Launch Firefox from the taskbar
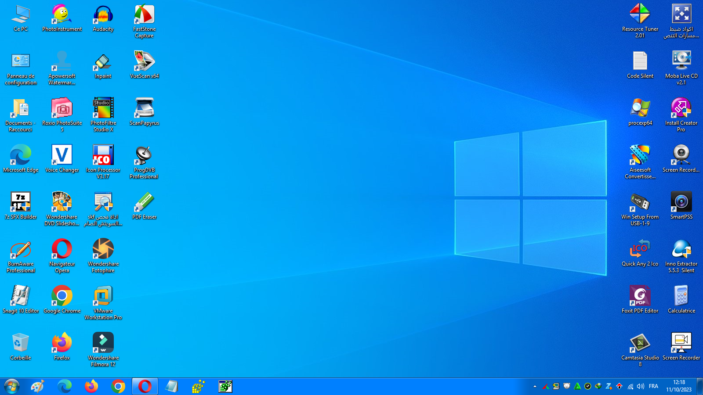Viewport: 703px width, 395px height. (91, 387)
